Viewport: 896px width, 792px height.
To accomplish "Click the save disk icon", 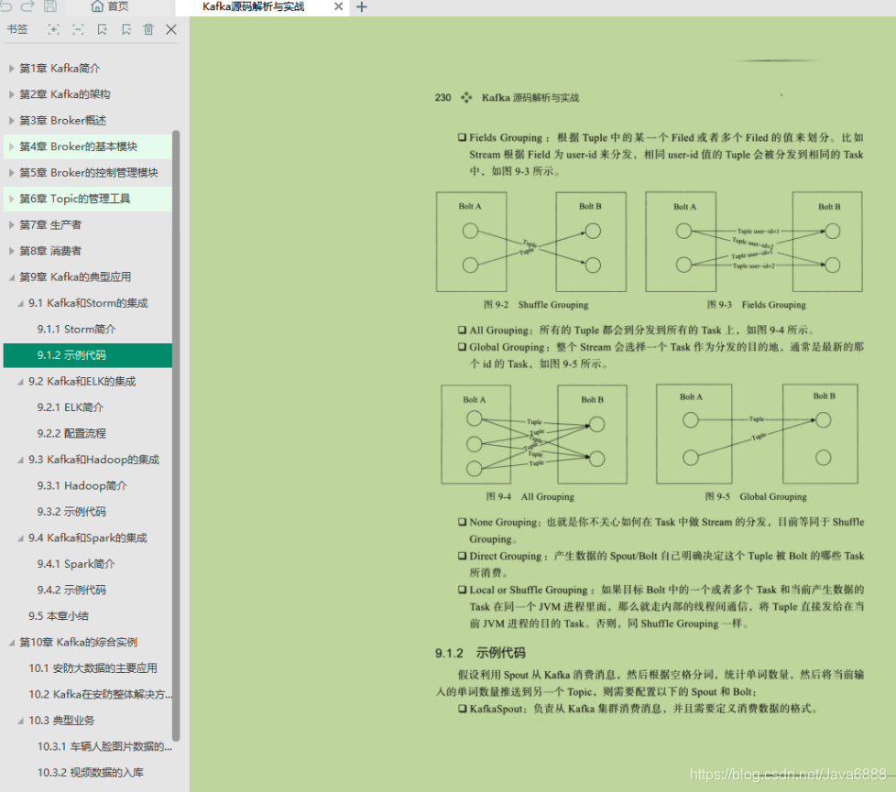I will click(x=50, y=5).
